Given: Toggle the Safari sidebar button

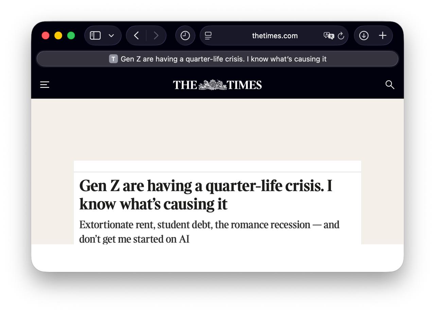Looking at the screenshot, I should click(x=95, y=36).
